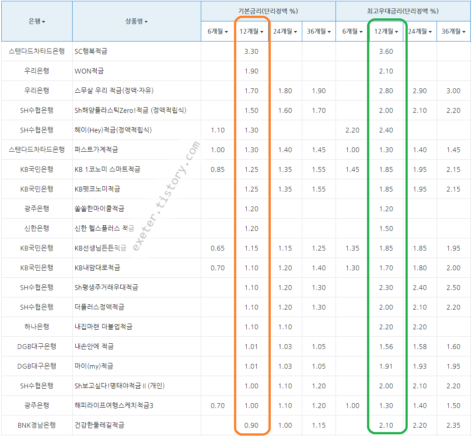Click the 2.50 rate in Sh평생주거래우대적금 row
The height and width of the screenshot is (436, 472).
(x=454, y=288)
